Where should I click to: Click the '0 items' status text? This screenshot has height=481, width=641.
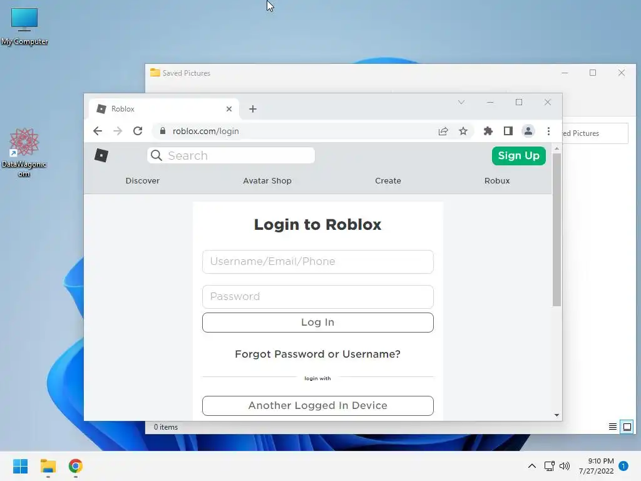(165, 427)
